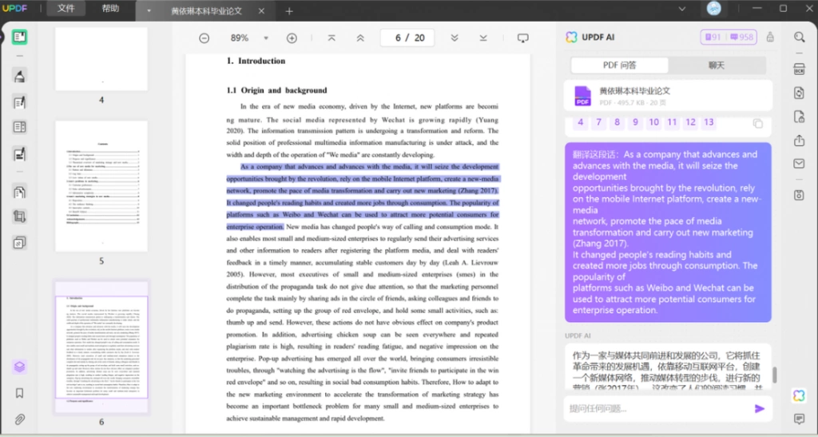Open page link 8 in AI response
This screenshot has height=437, width=818.
(x=617, y=122)
